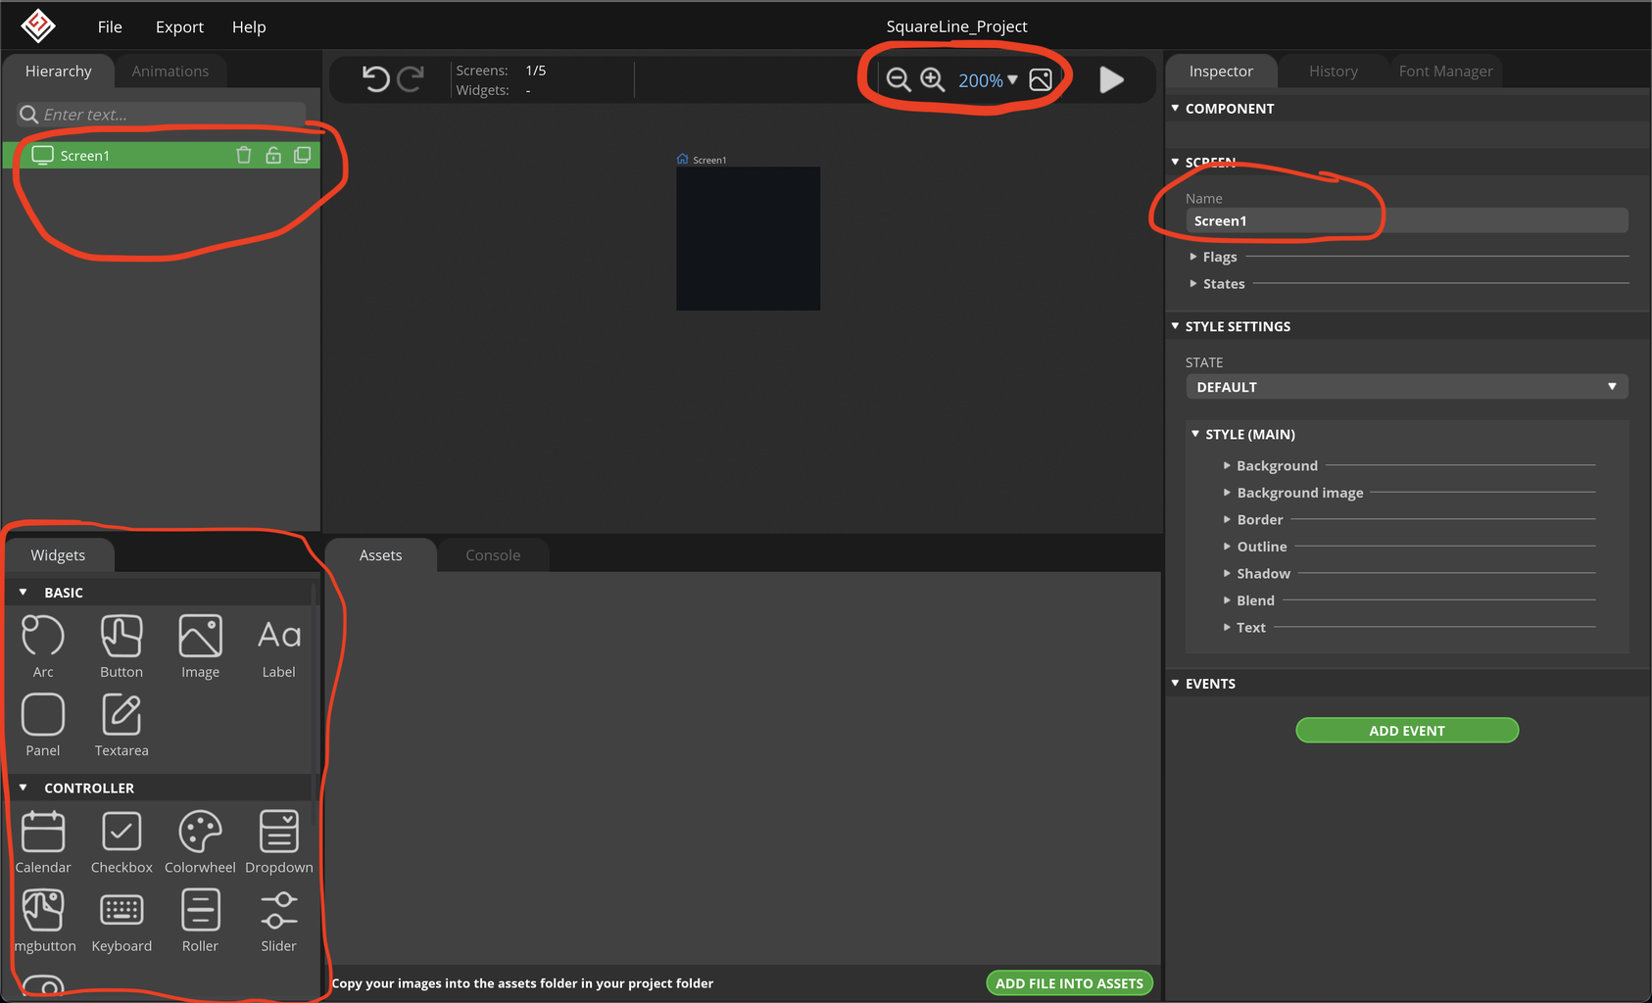The image size is (1652, 1003).
Task: Switch to the Animations tab
Action: (x=170, y=71)
